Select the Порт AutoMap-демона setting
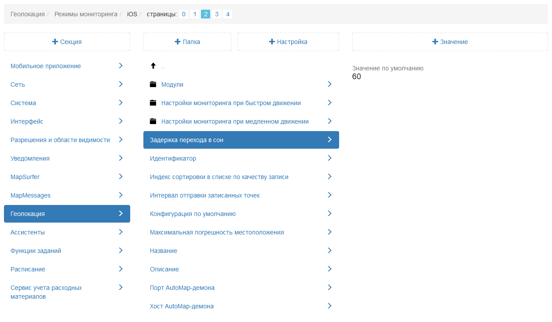552x322 pixels. click(x=241, y=288)
